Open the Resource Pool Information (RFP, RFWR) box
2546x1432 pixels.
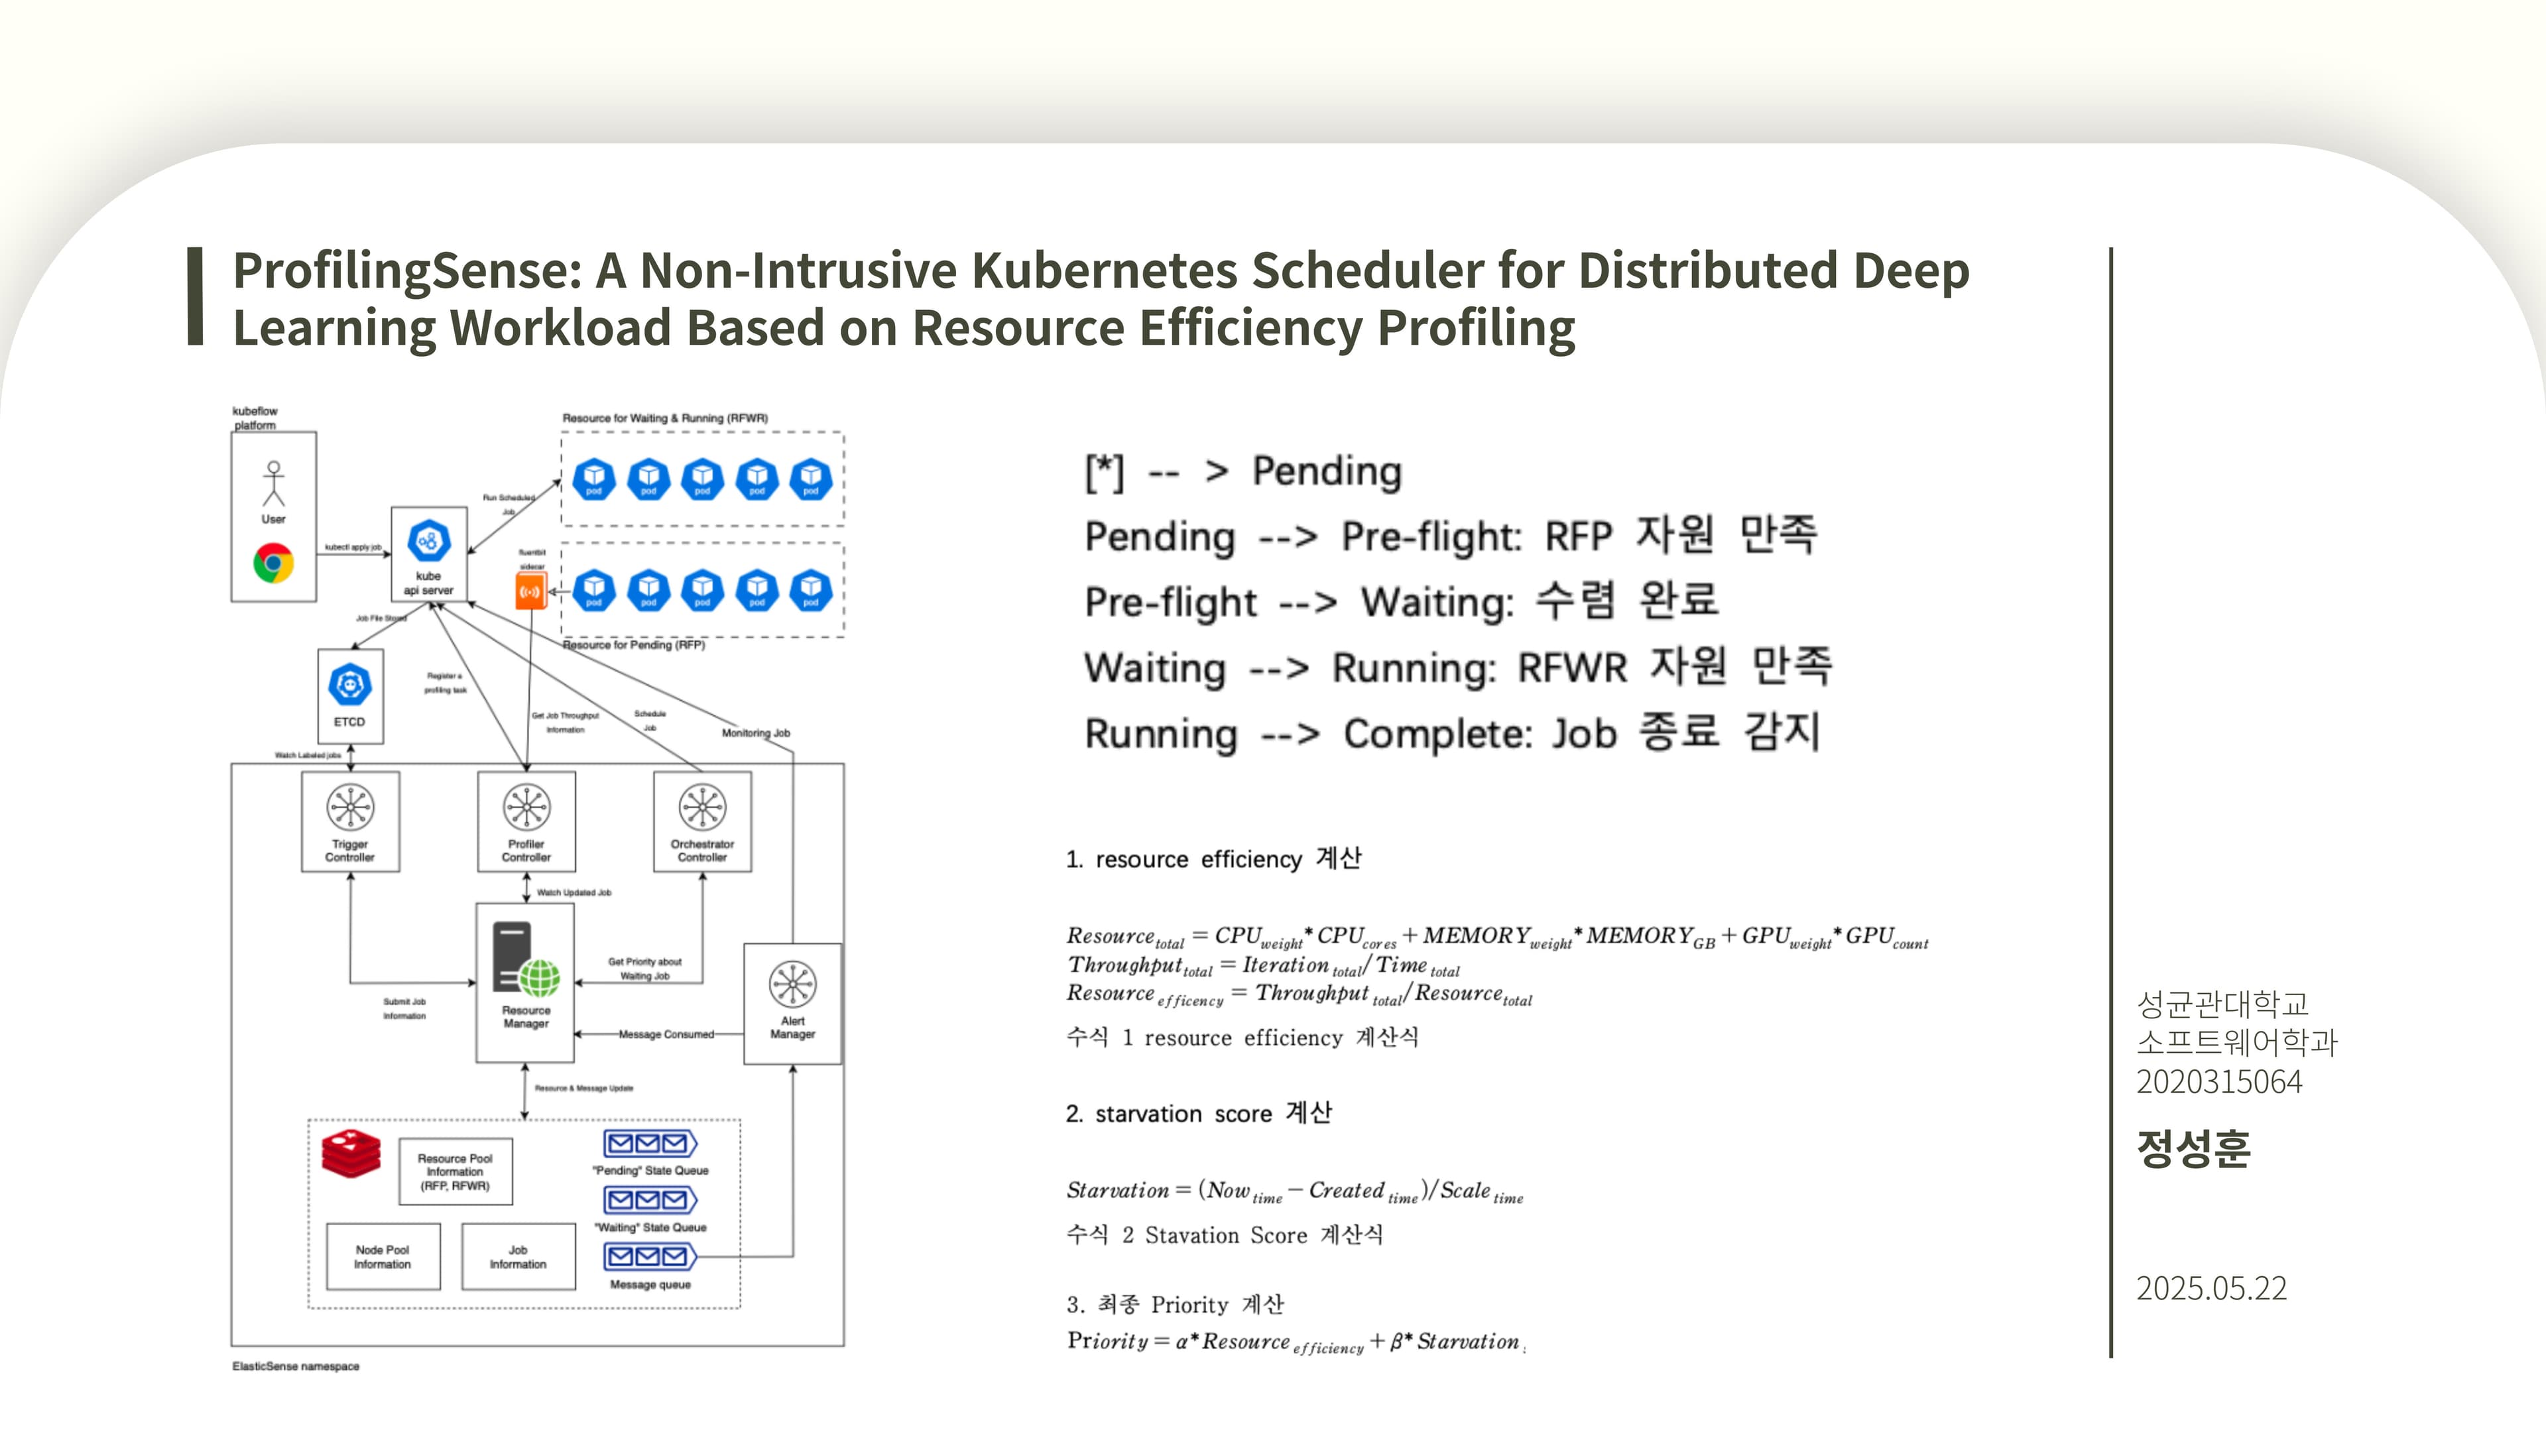pos(457,1172)
